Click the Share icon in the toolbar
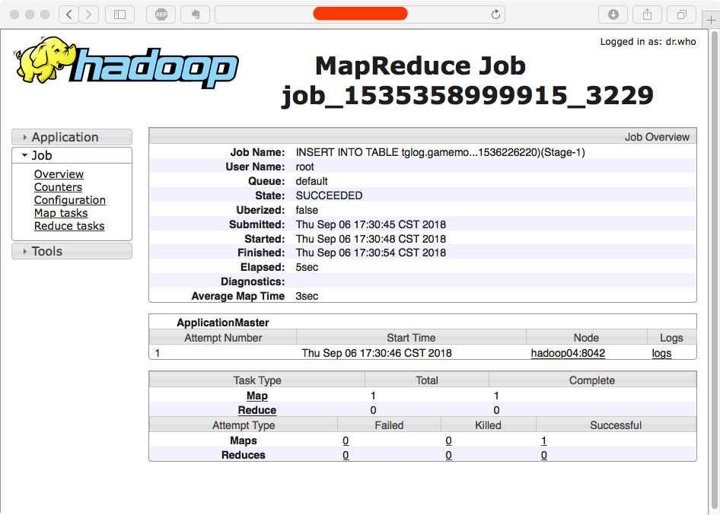Viewport: 720px width, 515px height. (648, 14)
